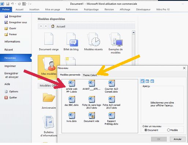Viewport: 188px width, 145px height.
Task: Open the Publipostage ribbon tab
Action: [91, 10]
